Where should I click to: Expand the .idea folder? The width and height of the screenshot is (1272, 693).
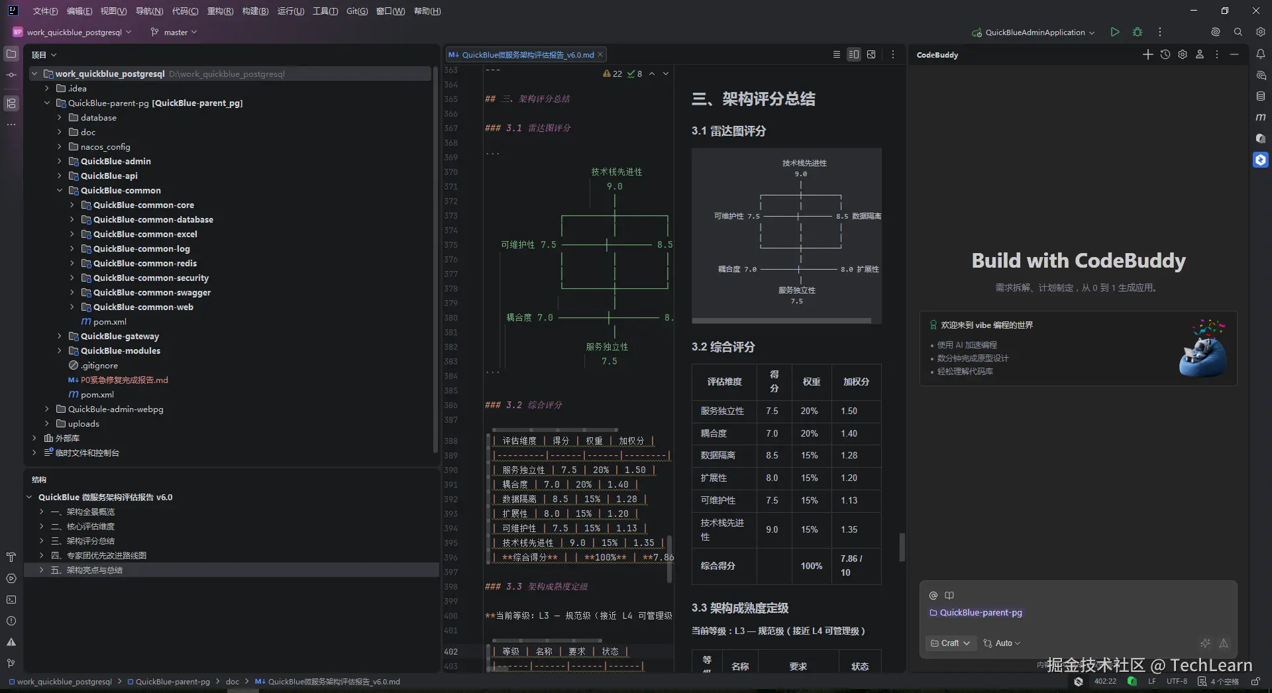[x=46, y=88]
